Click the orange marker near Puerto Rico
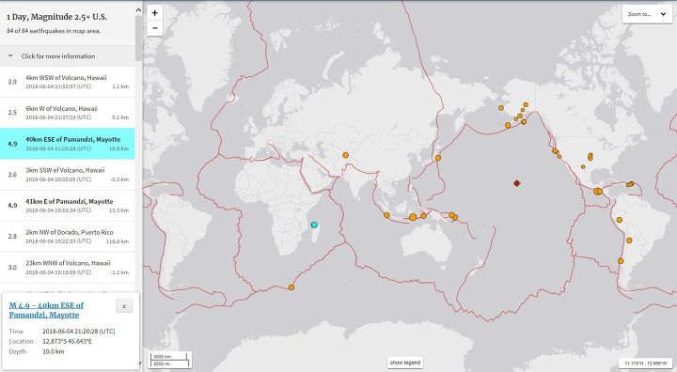This screenshot has width=677, height=372. (631, 184)
